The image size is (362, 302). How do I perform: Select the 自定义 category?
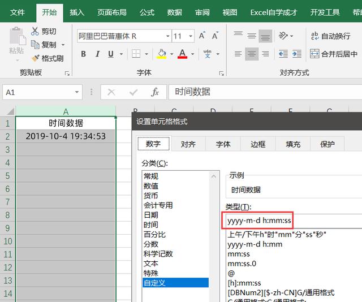(175, 283)
